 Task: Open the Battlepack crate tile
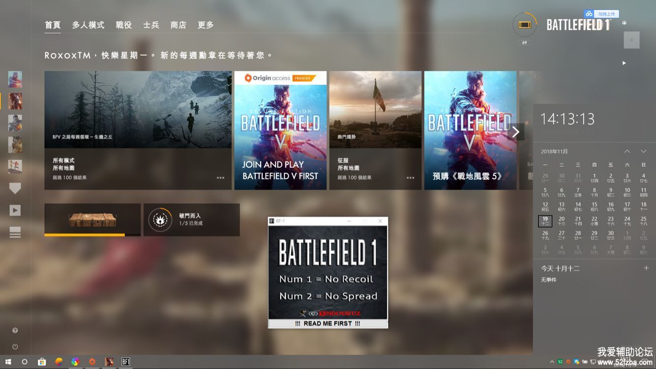coord(92,220)
